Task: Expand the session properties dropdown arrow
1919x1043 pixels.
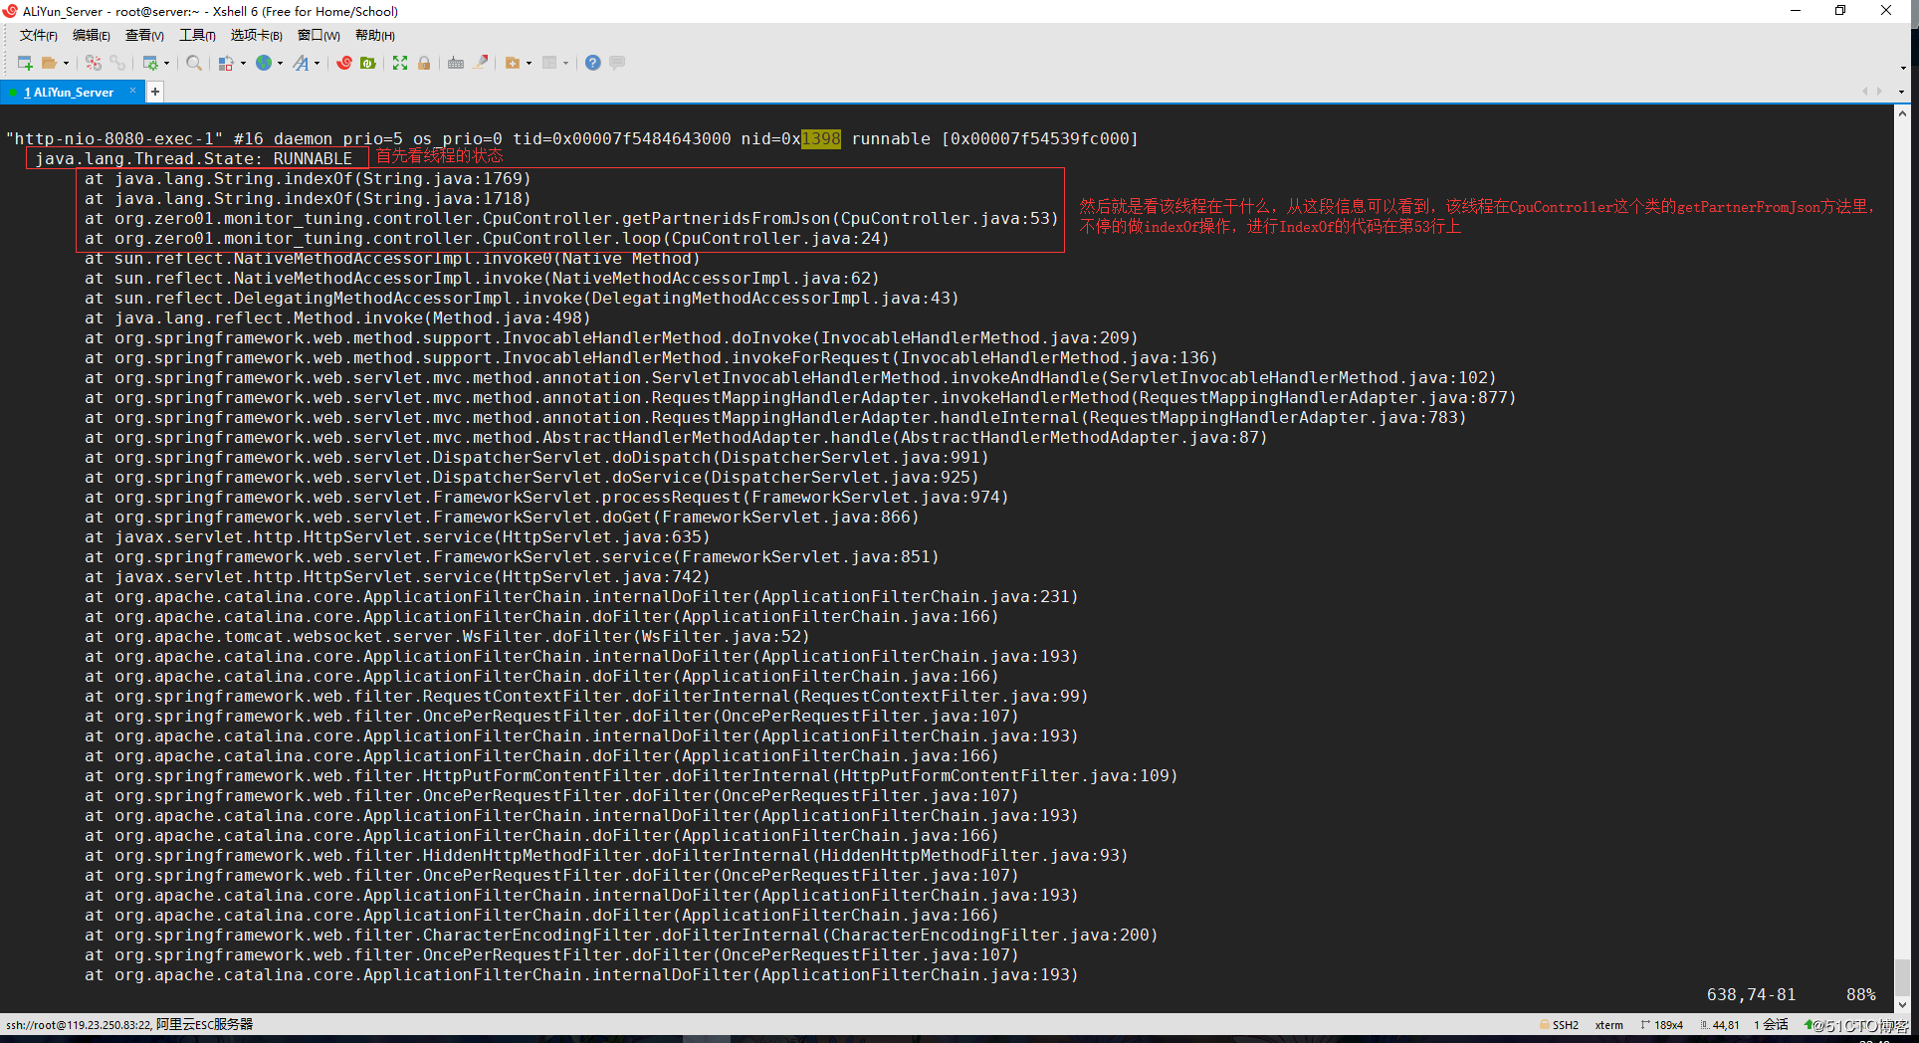Action: [167, 63]
